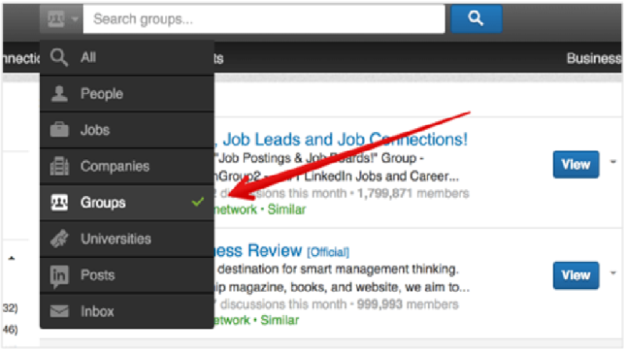The image size is (626, 351).
Task: Select Universities menu entry
Action: click(127, 239)
